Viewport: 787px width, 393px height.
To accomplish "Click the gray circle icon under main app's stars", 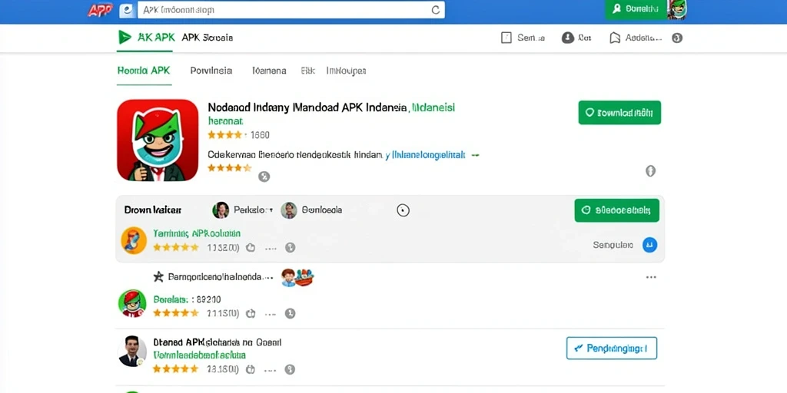I will [264, 177].
